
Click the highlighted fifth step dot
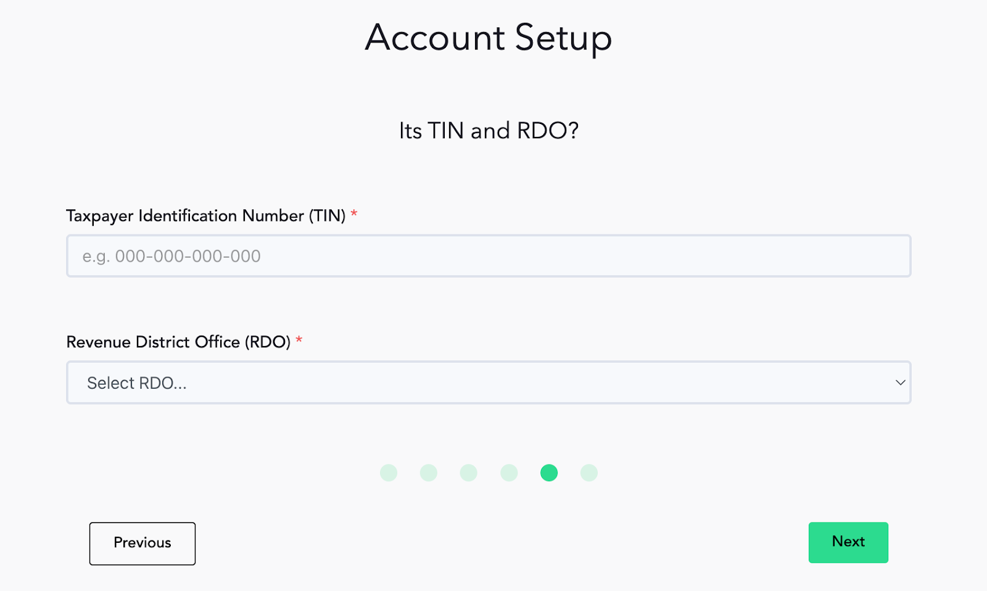[x=549, y=473]
